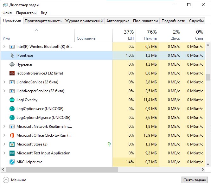Open the Параметры menu
This screenshot has width=211, height=188.
click(26, 13)
